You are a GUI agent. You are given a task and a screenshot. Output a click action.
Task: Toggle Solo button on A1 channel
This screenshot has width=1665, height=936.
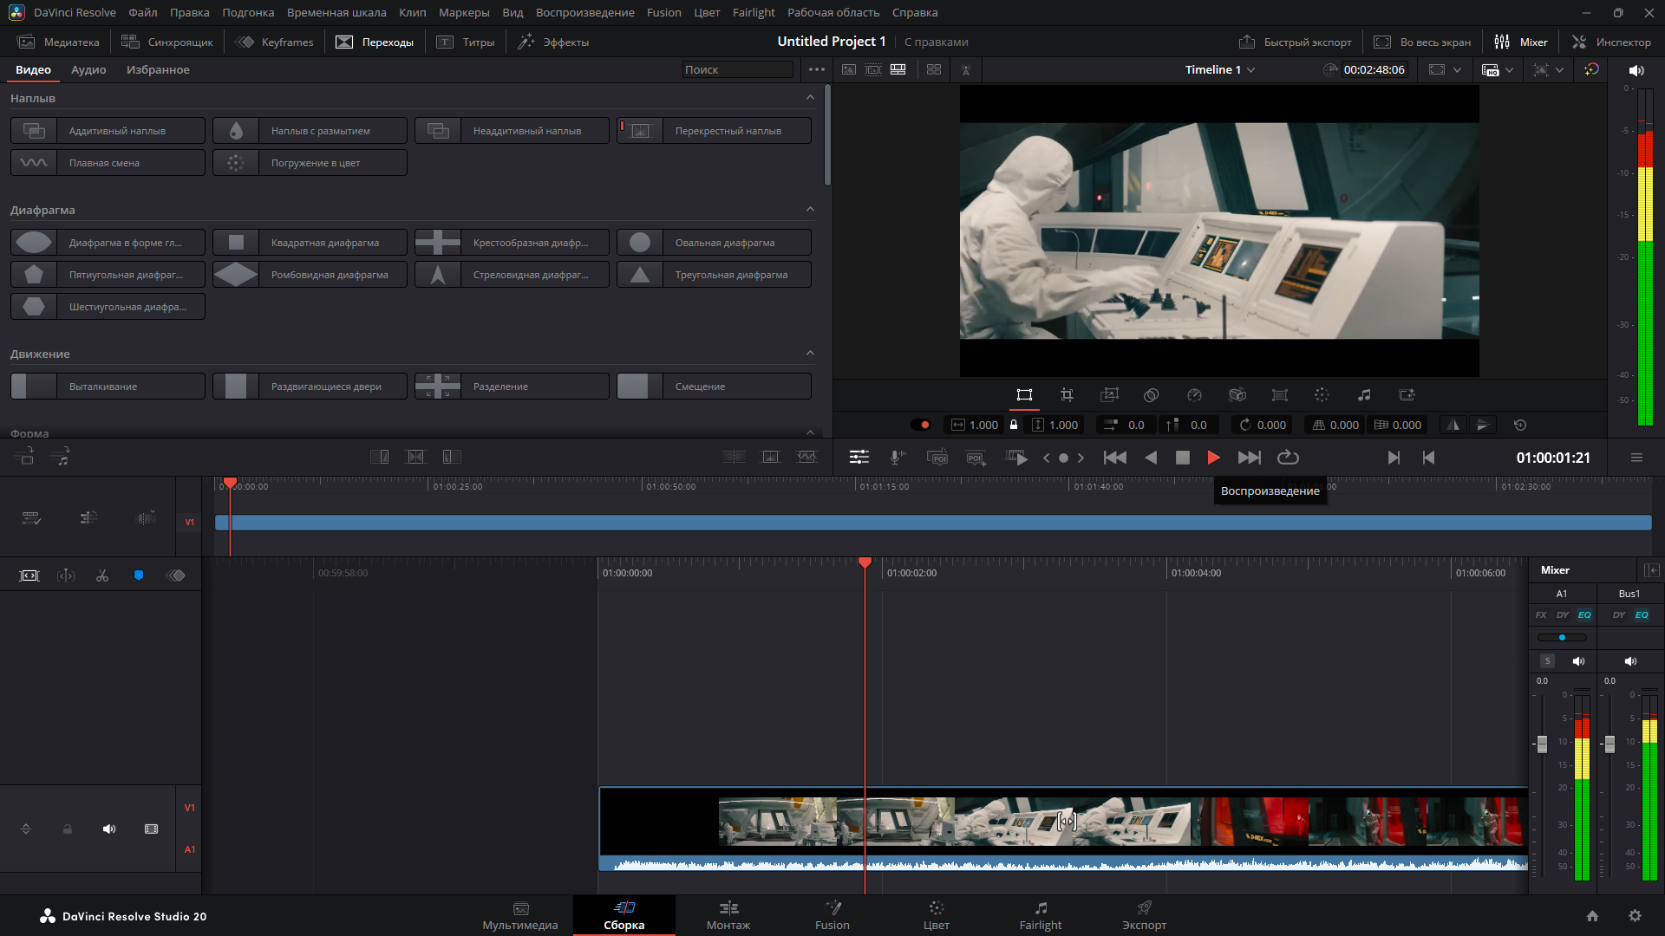[x=1547, y=661]
